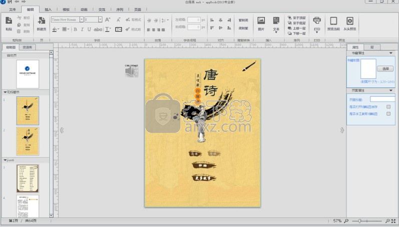Click Bring to Front (至于顶层)

[x=297, y=18]
